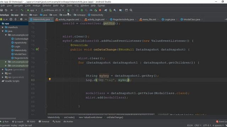The height and width of the screenshot is (127, 227).
Task: Click the noteapp breadcrumb in navigation bar
Action: pos(79,15)
